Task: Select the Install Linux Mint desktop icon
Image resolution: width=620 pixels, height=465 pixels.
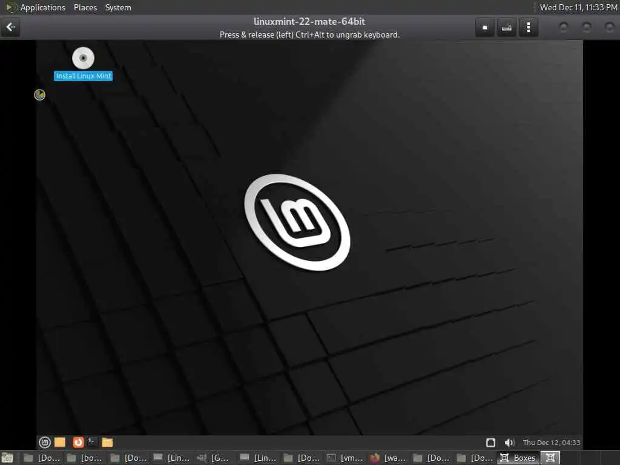Action: (83, 58)
